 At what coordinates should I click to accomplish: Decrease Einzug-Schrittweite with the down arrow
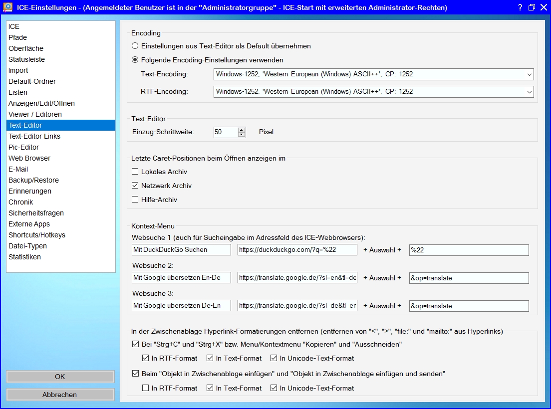[x=242, y=135]
